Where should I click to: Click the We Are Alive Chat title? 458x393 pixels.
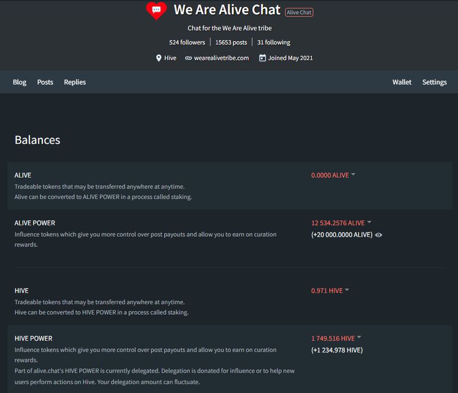click(x=227, y=10)
